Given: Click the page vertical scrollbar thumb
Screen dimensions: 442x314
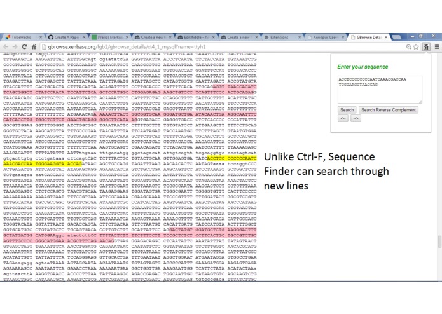Looking at the screenshot, I should pos(439,242).
